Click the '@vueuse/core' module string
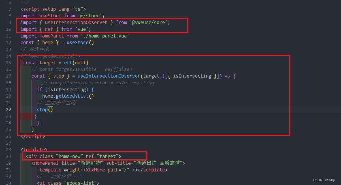The image size is (341, 185). [x=149, y=23]
